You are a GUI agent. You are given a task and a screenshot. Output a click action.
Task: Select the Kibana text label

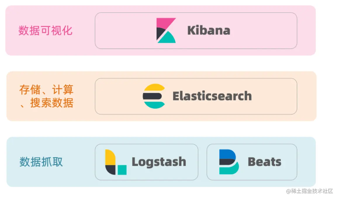(209, 30)
